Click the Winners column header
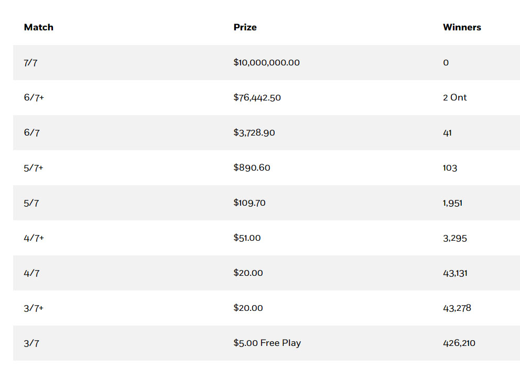The height and width of the screenshot is (370, 520). click(x=462, y=27)
